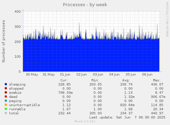
Task: Click the 'runnable' legend label
Action: click(x=17, y=109)
